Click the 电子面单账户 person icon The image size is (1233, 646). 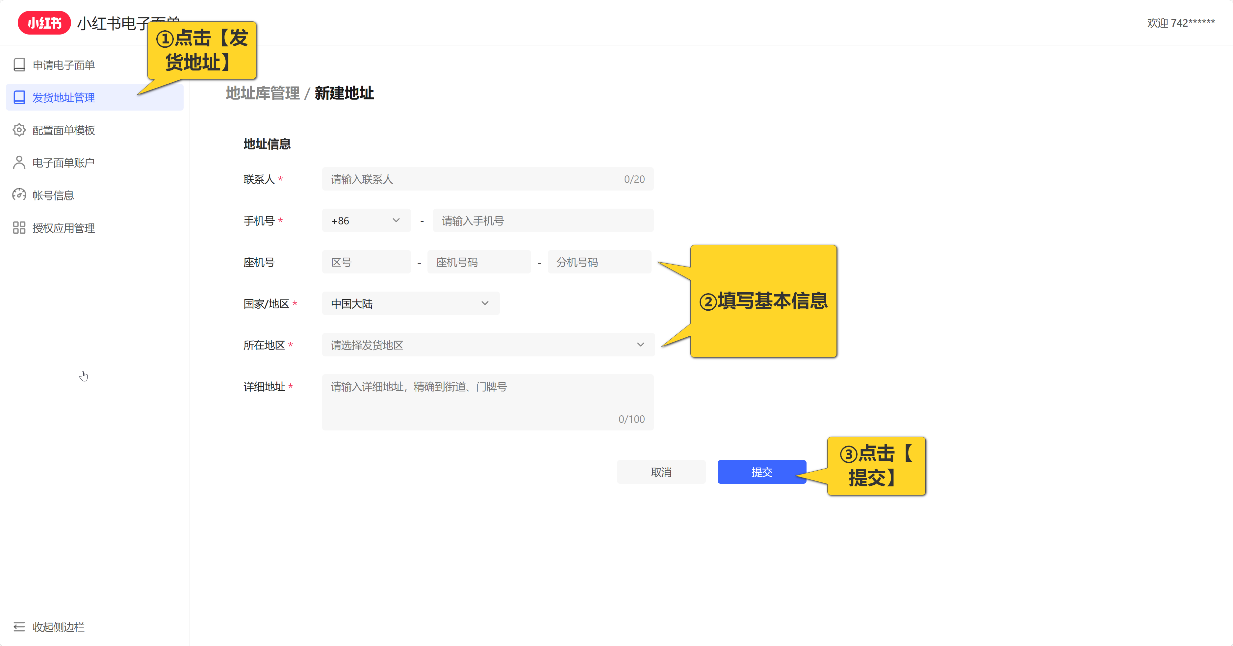(x=19, y=162)
